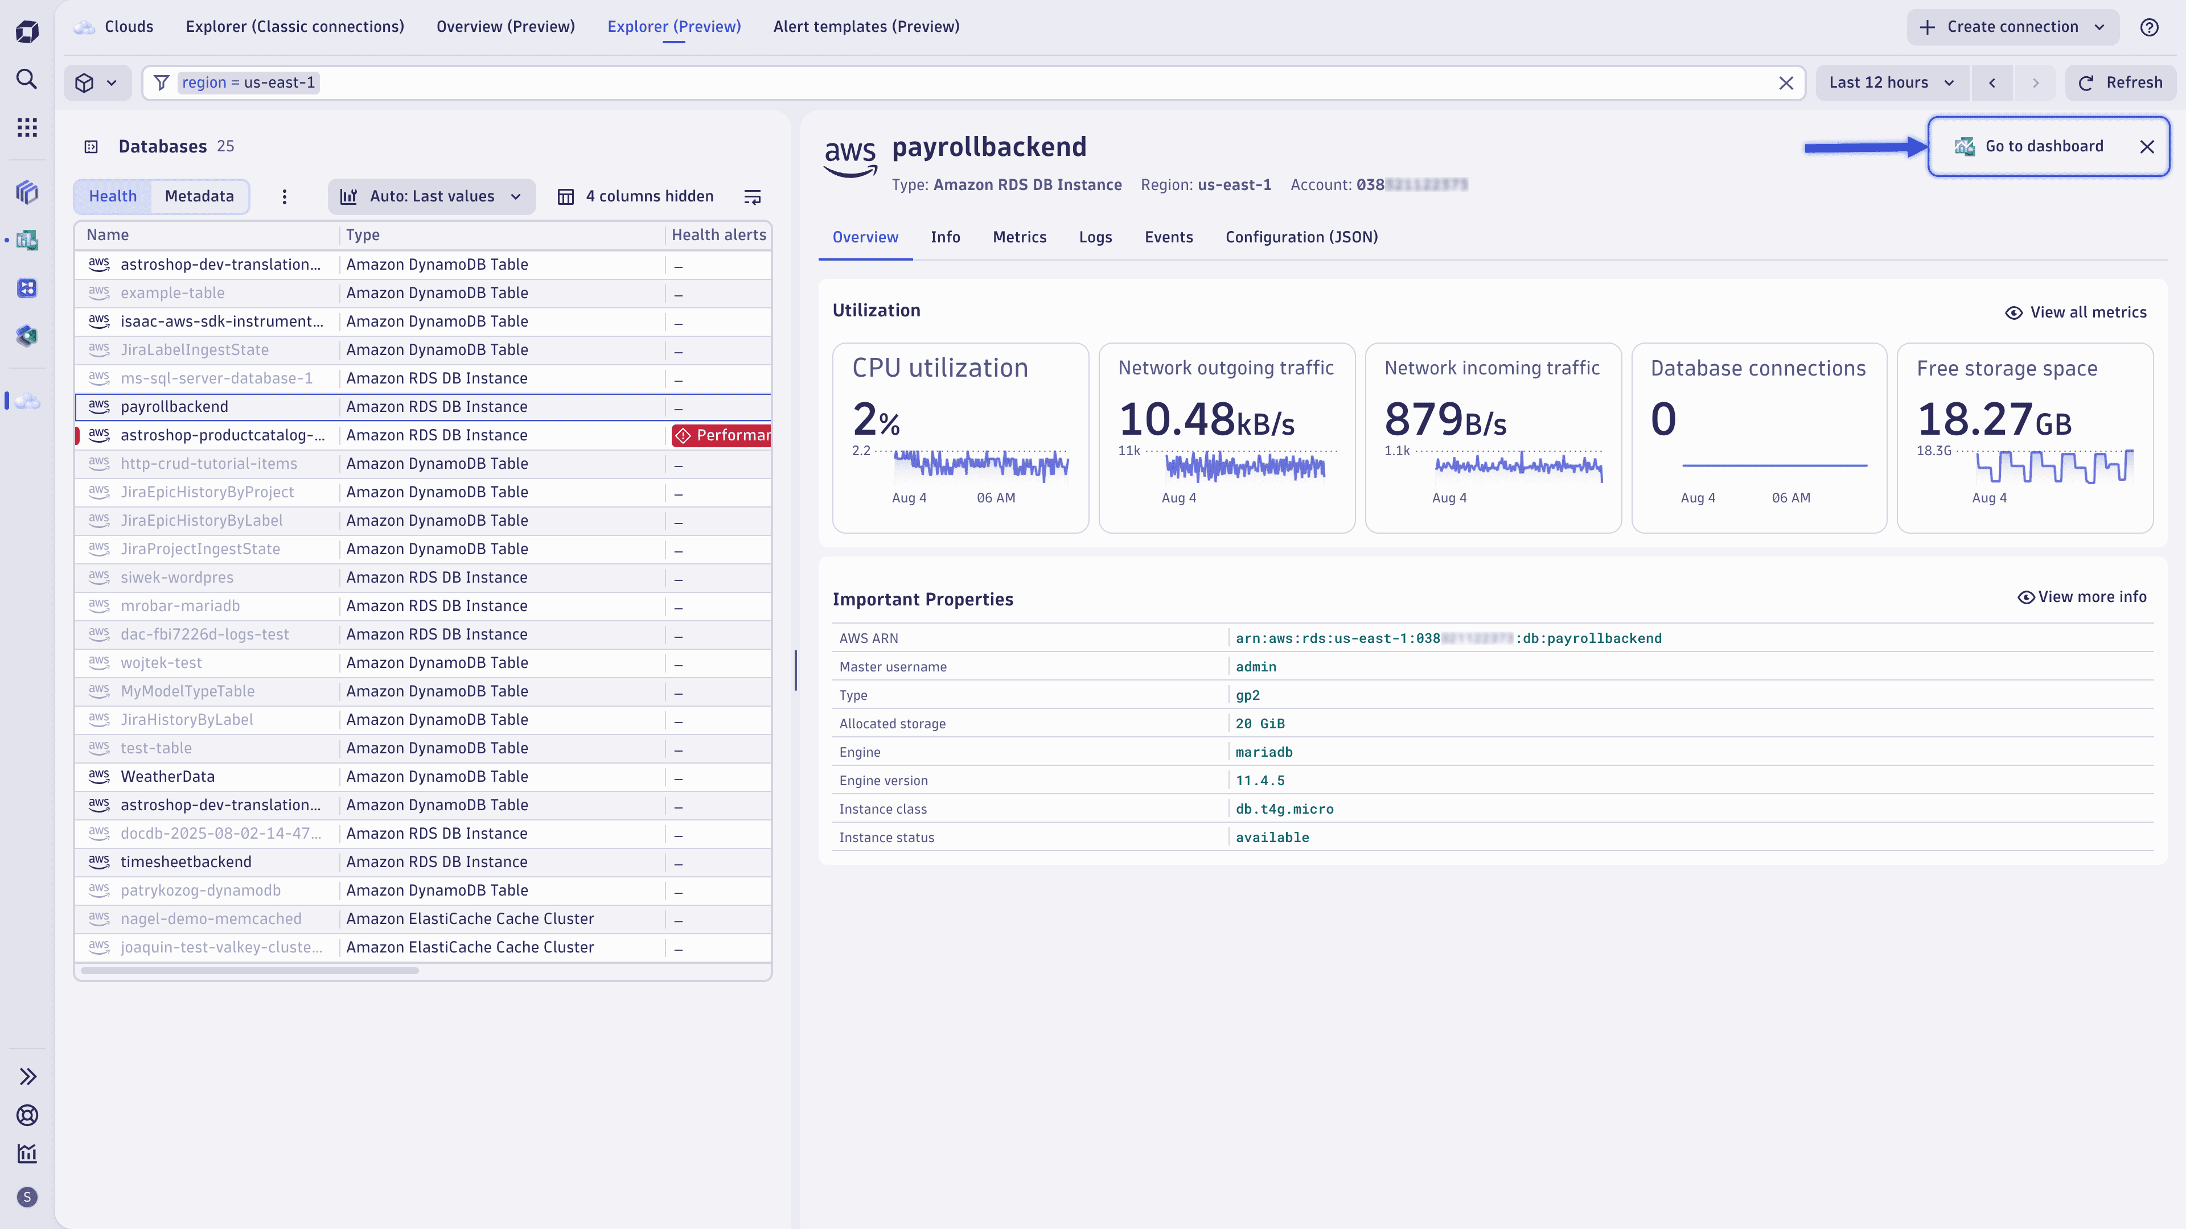The height and width of the screenshot is (1229, 2186).
Task: Go to previous timeframe arrow
Action: [1992, 83]
